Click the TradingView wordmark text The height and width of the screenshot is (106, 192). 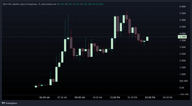point(11,103)
